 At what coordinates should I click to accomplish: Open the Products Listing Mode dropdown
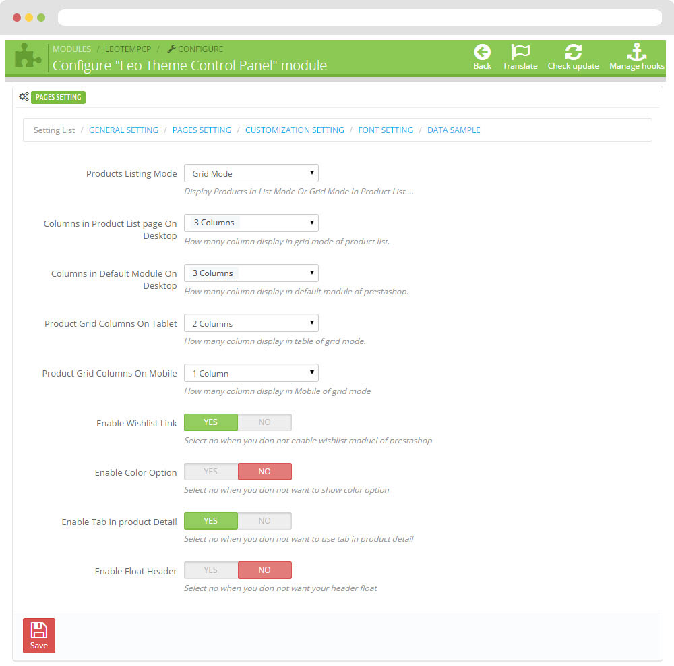[x=251, y=173]
